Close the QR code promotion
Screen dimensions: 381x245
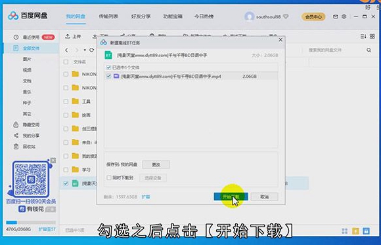click(x=53, y=160)
